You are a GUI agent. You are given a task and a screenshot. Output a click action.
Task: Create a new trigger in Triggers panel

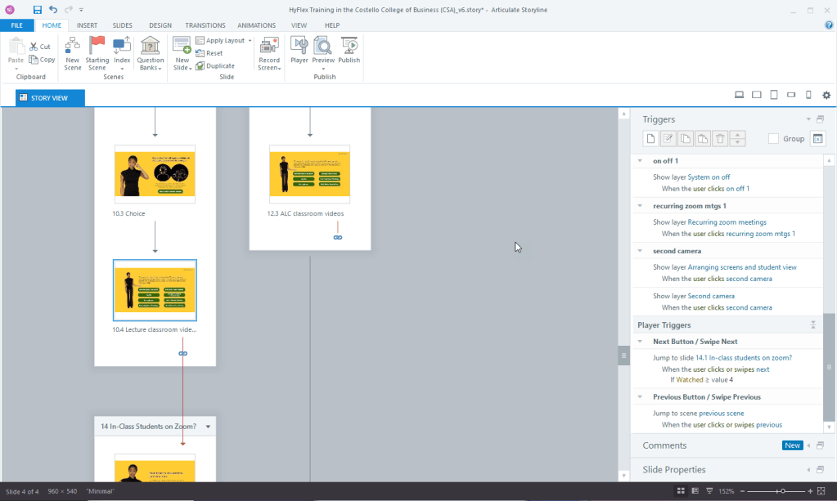pos(650,139)
